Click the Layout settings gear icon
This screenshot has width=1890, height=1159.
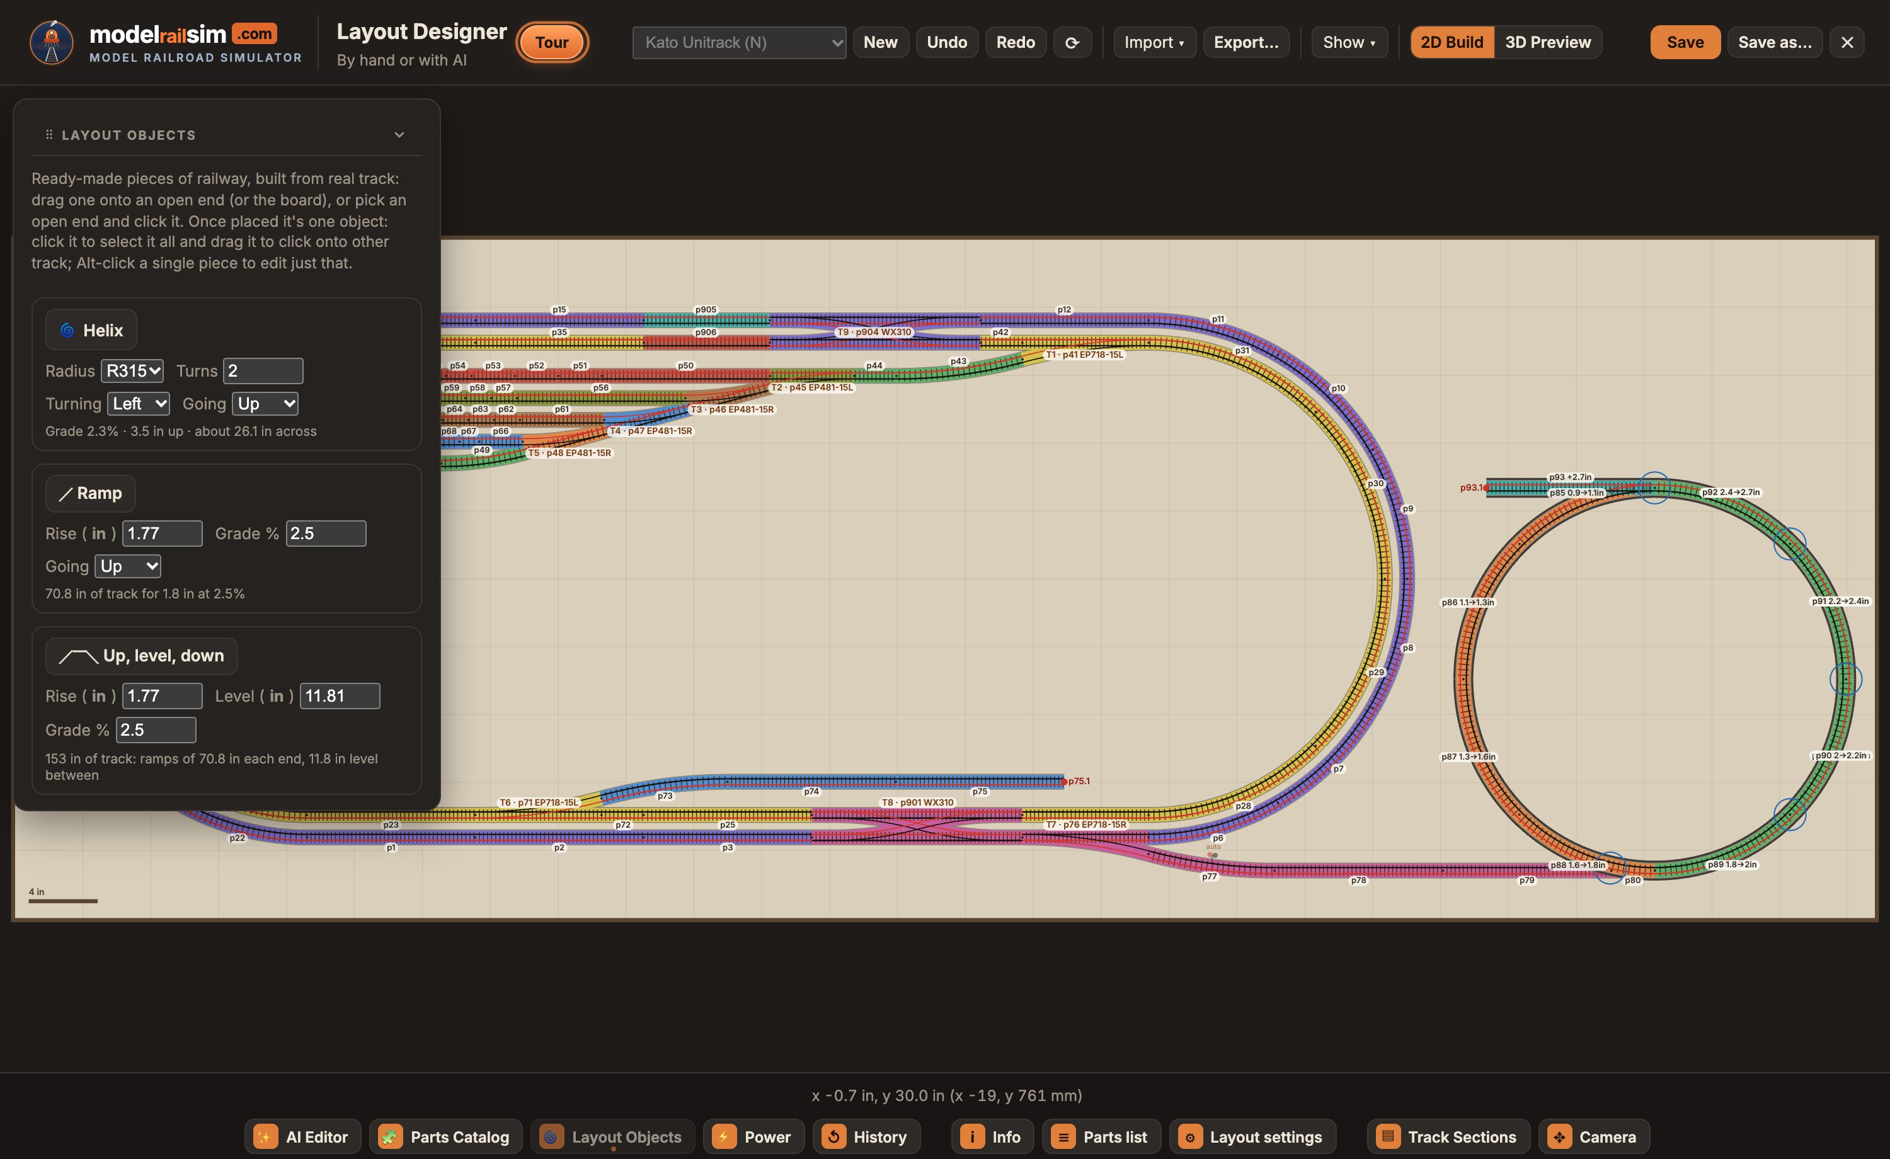click(x=1189, y=1136)
